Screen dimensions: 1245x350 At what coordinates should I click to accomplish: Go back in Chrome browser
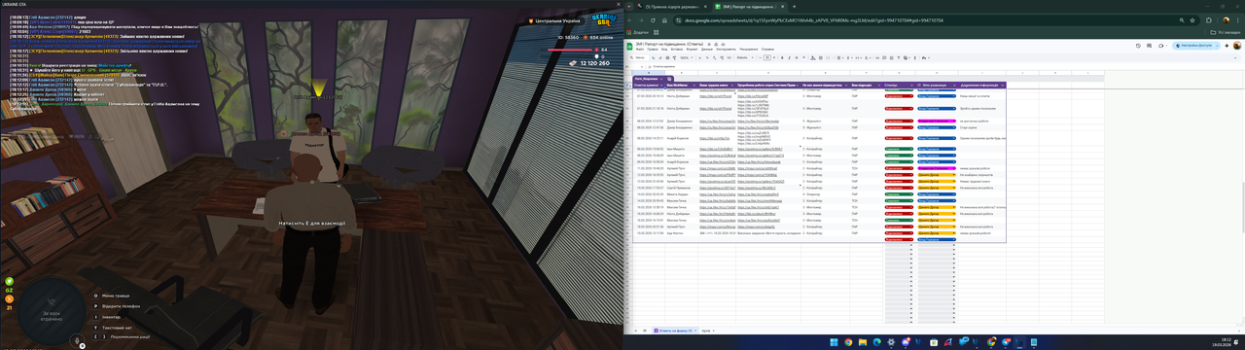coord(629,20)
